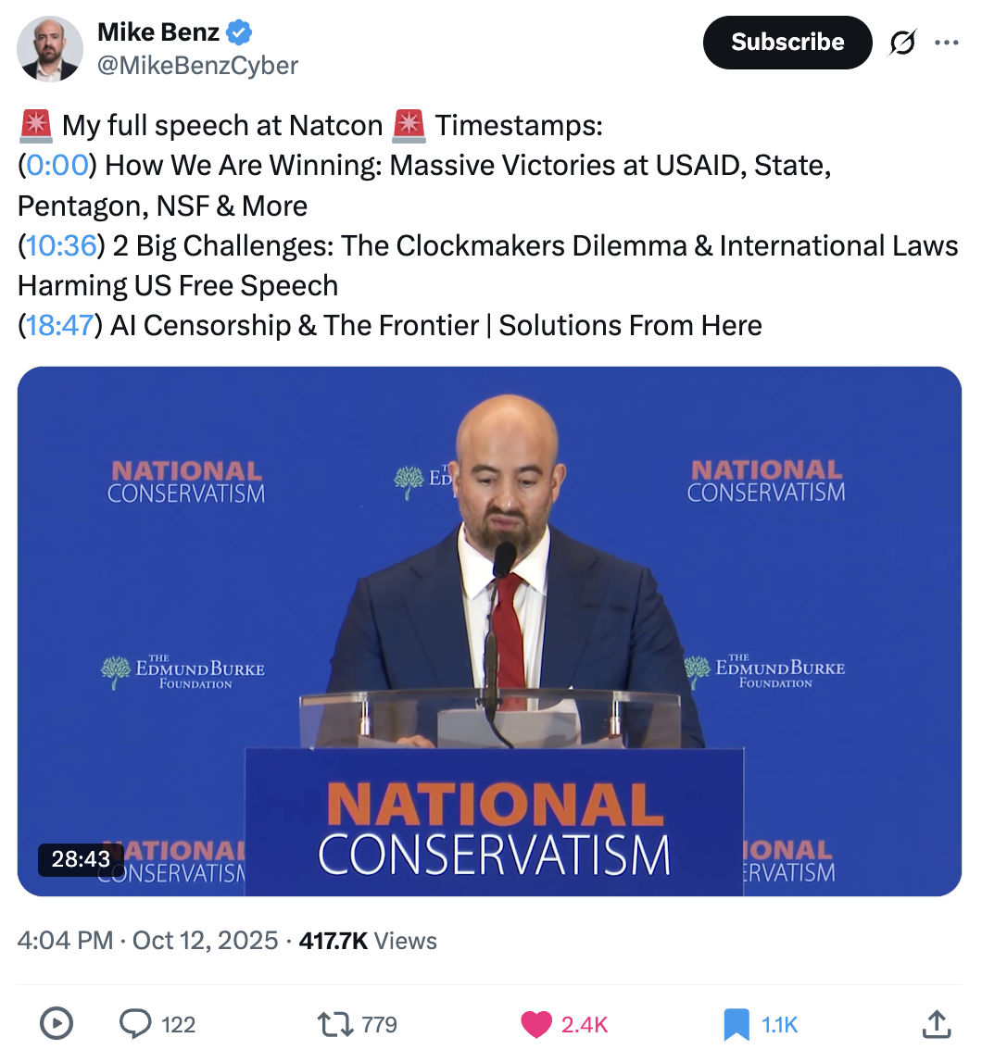Toggle subscription with the Subscribe button
Viewport: 982px width, 1050px height.
[x=787, y=42]
